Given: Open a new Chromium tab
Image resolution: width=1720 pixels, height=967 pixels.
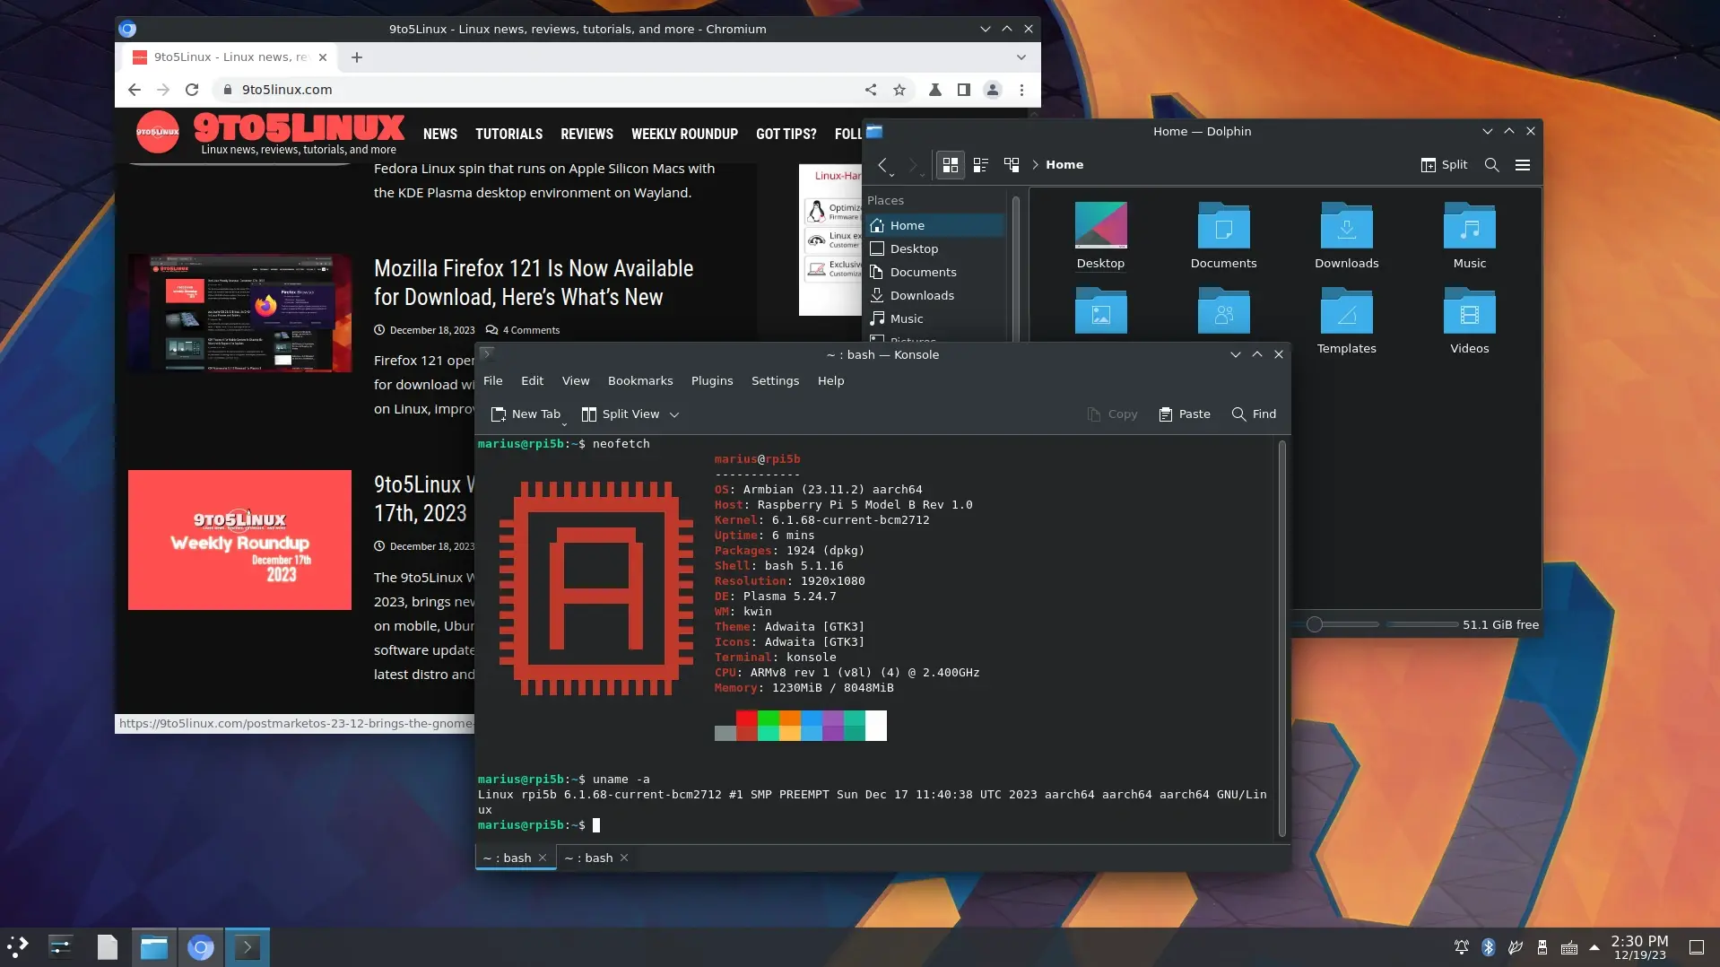Looking at the screenshot, I should pyautogui.click(x=357, y=57).
